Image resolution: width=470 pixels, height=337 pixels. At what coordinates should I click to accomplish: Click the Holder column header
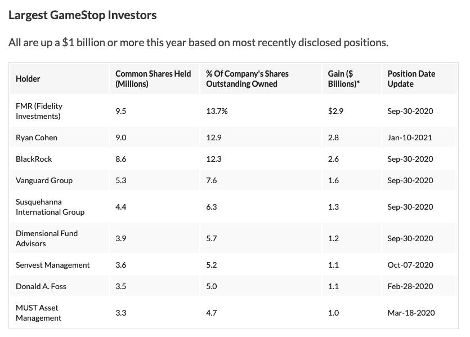pyautogui.click(x=28, y=79)
